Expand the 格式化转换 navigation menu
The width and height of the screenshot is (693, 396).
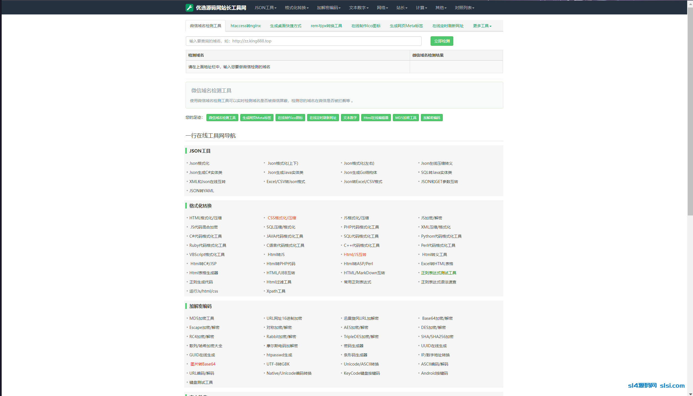click(x=297, y=8)
